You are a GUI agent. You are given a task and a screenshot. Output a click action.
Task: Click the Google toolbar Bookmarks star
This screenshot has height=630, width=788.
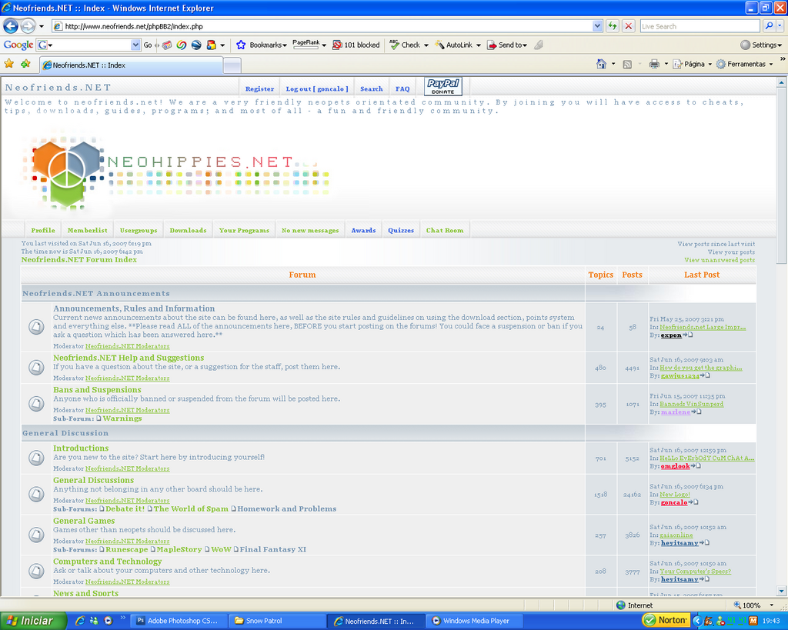pyautogui.click(x=241, y=45)
